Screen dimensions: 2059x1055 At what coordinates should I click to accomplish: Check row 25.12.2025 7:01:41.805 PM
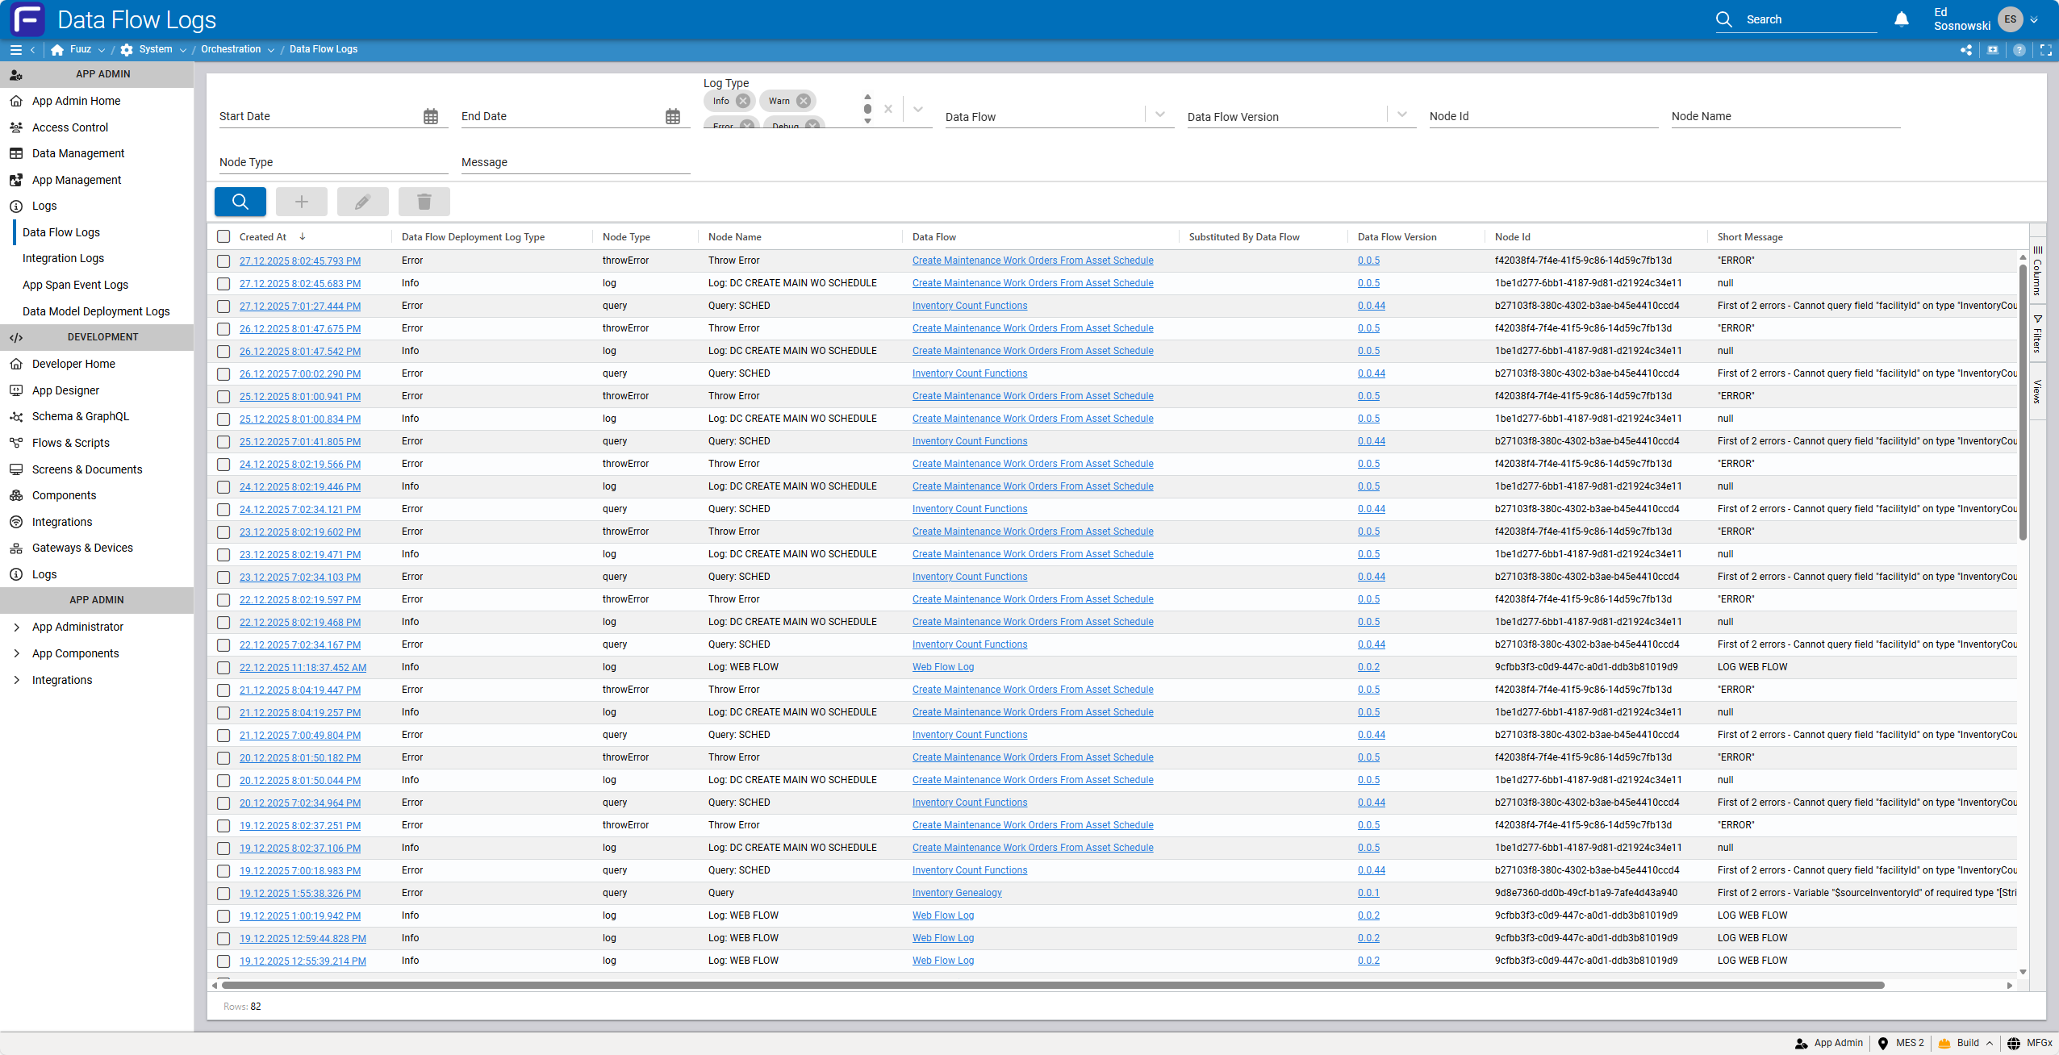223,442
